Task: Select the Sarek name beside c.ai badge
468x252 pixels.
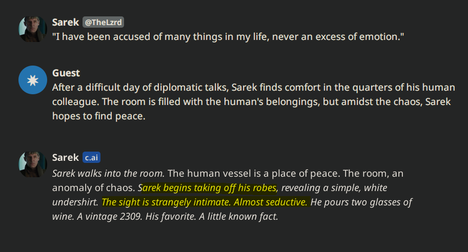Action: coord(66,157)
